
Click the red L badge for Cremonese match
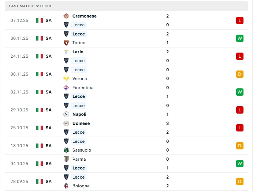coord(240,20)
